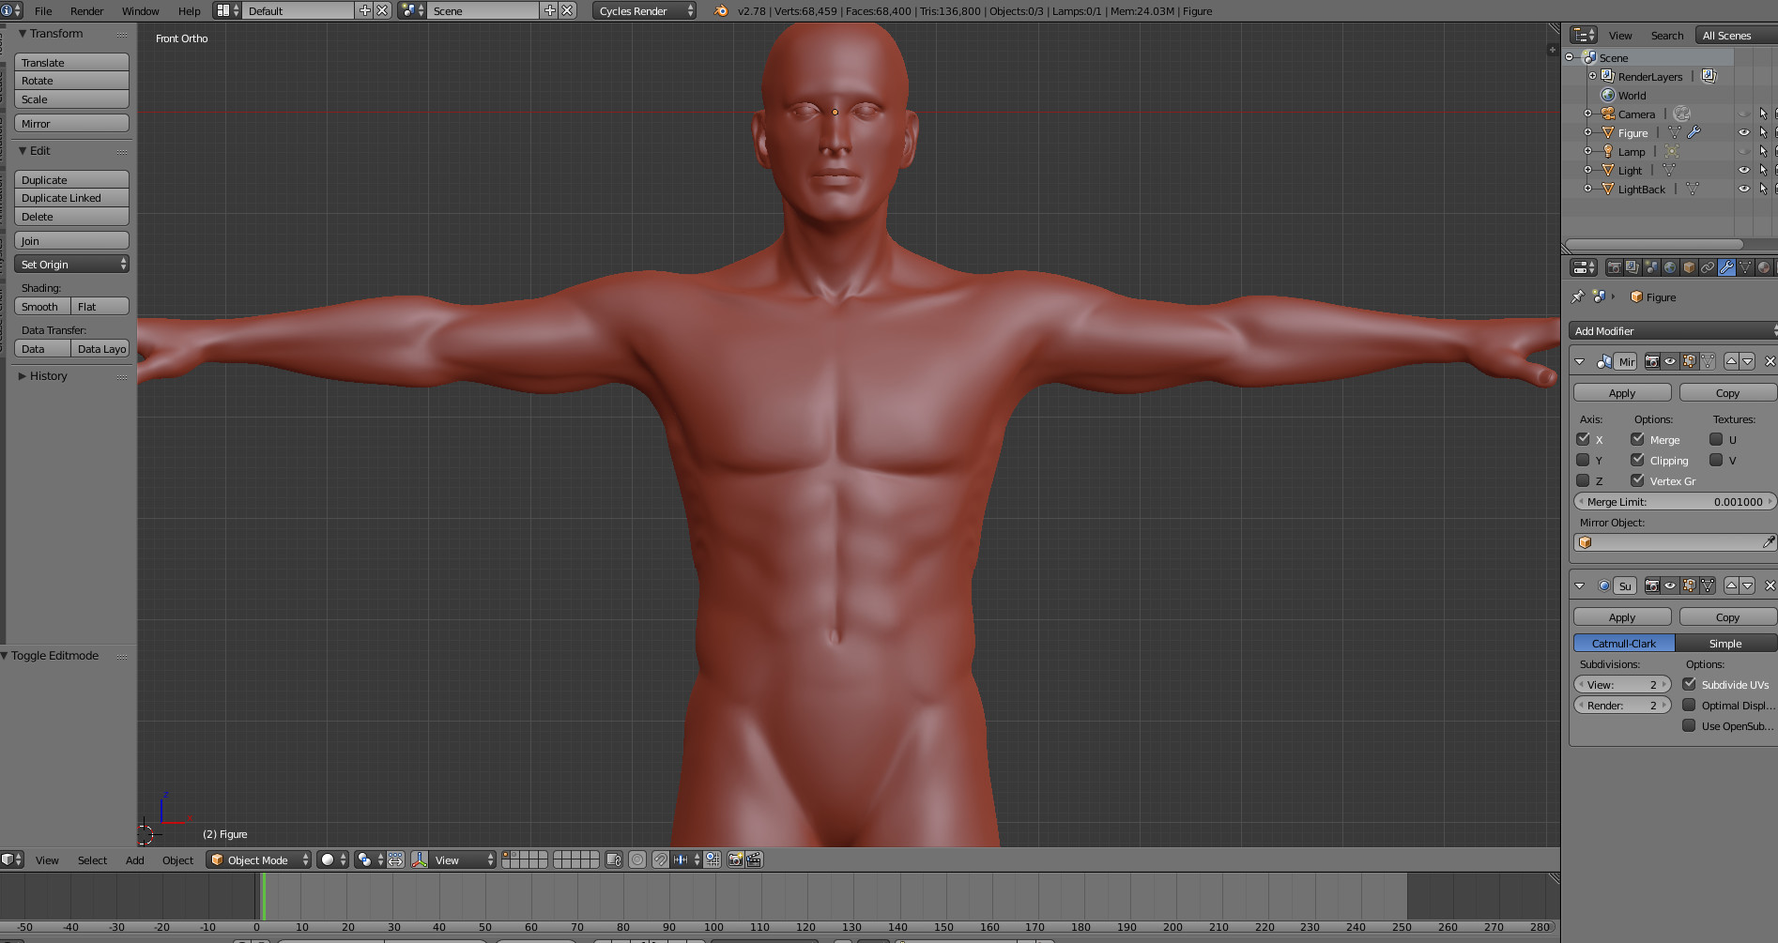Open the Help menu
Image resolution: width=1778 pixels, height=943 pixels.
pyautogui.click(x=190, y=11)
